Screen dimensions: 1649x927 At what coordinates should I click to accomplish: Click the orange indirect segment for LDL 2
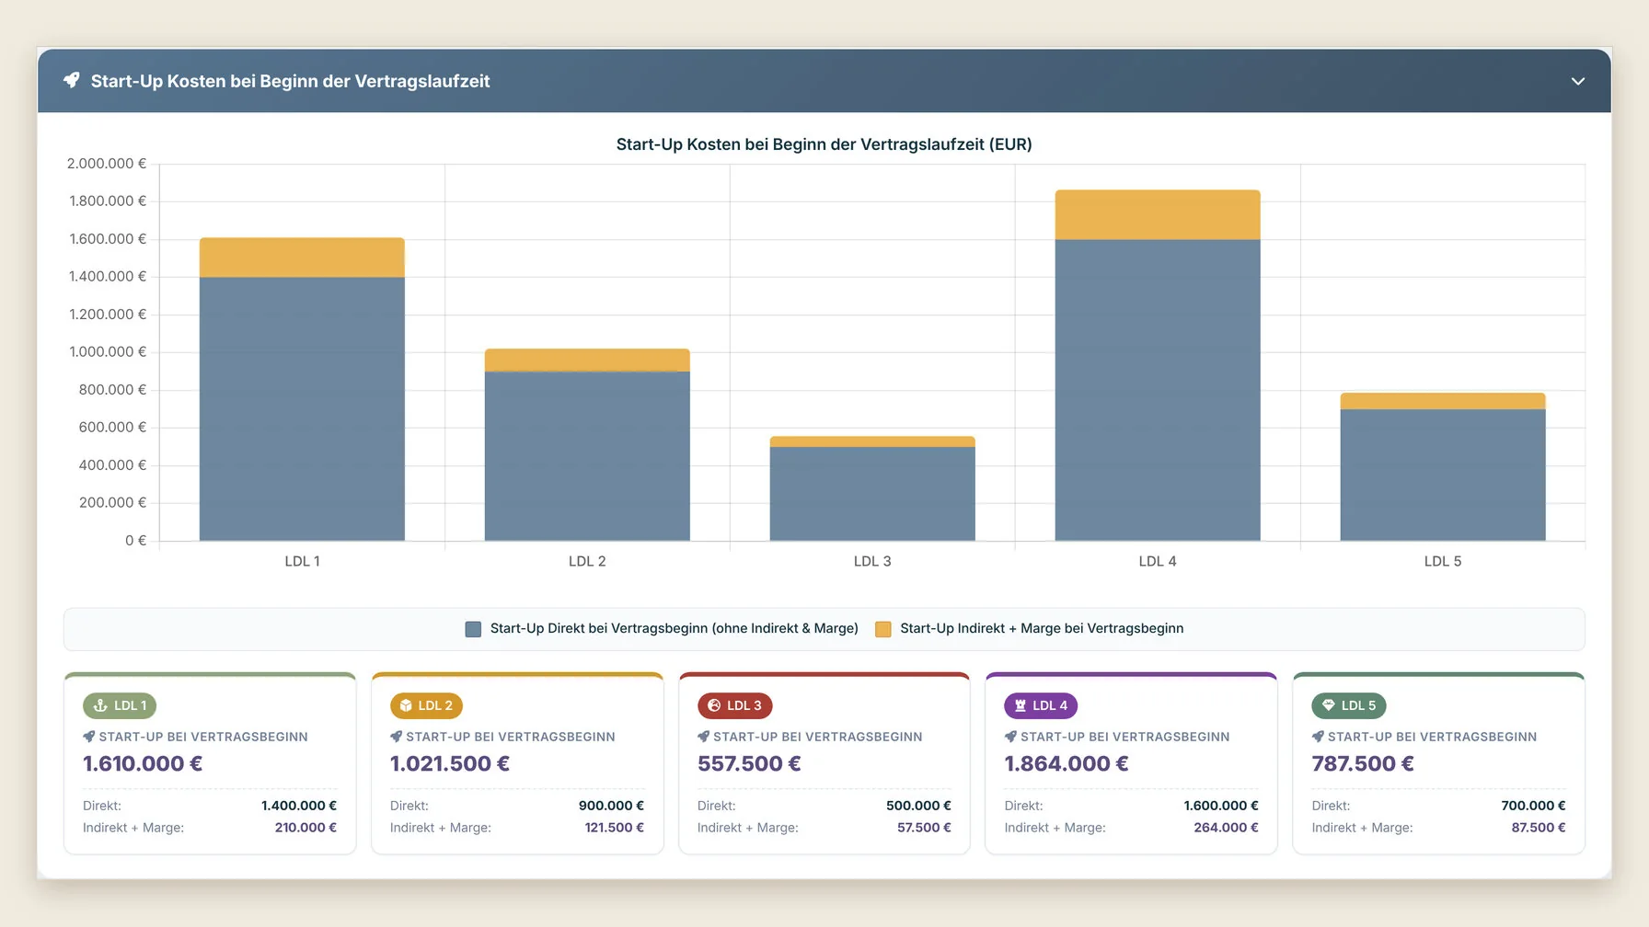coord(587,360)
